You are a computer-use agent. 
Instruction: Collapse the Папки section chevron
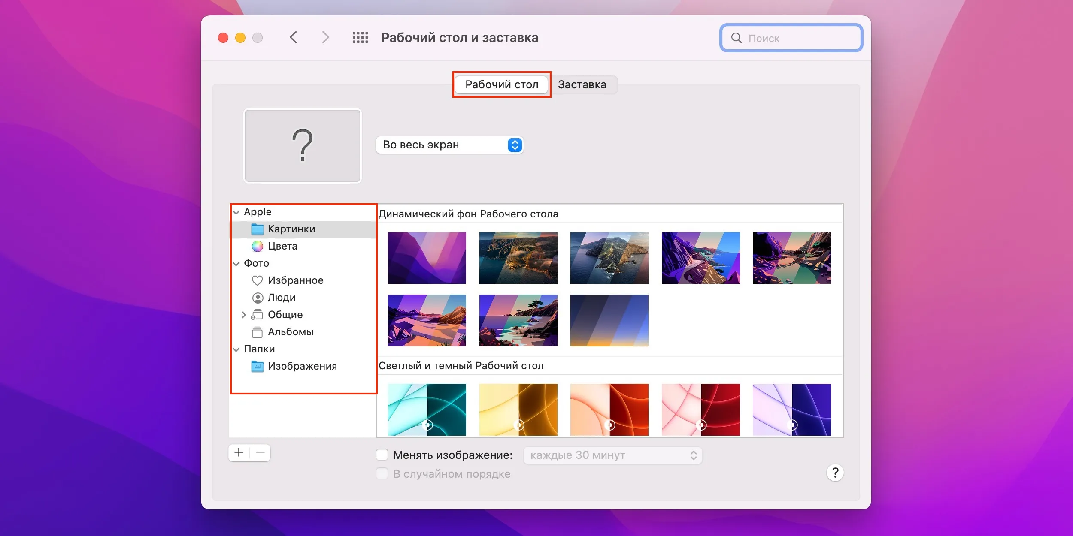[x=236, y=349]
